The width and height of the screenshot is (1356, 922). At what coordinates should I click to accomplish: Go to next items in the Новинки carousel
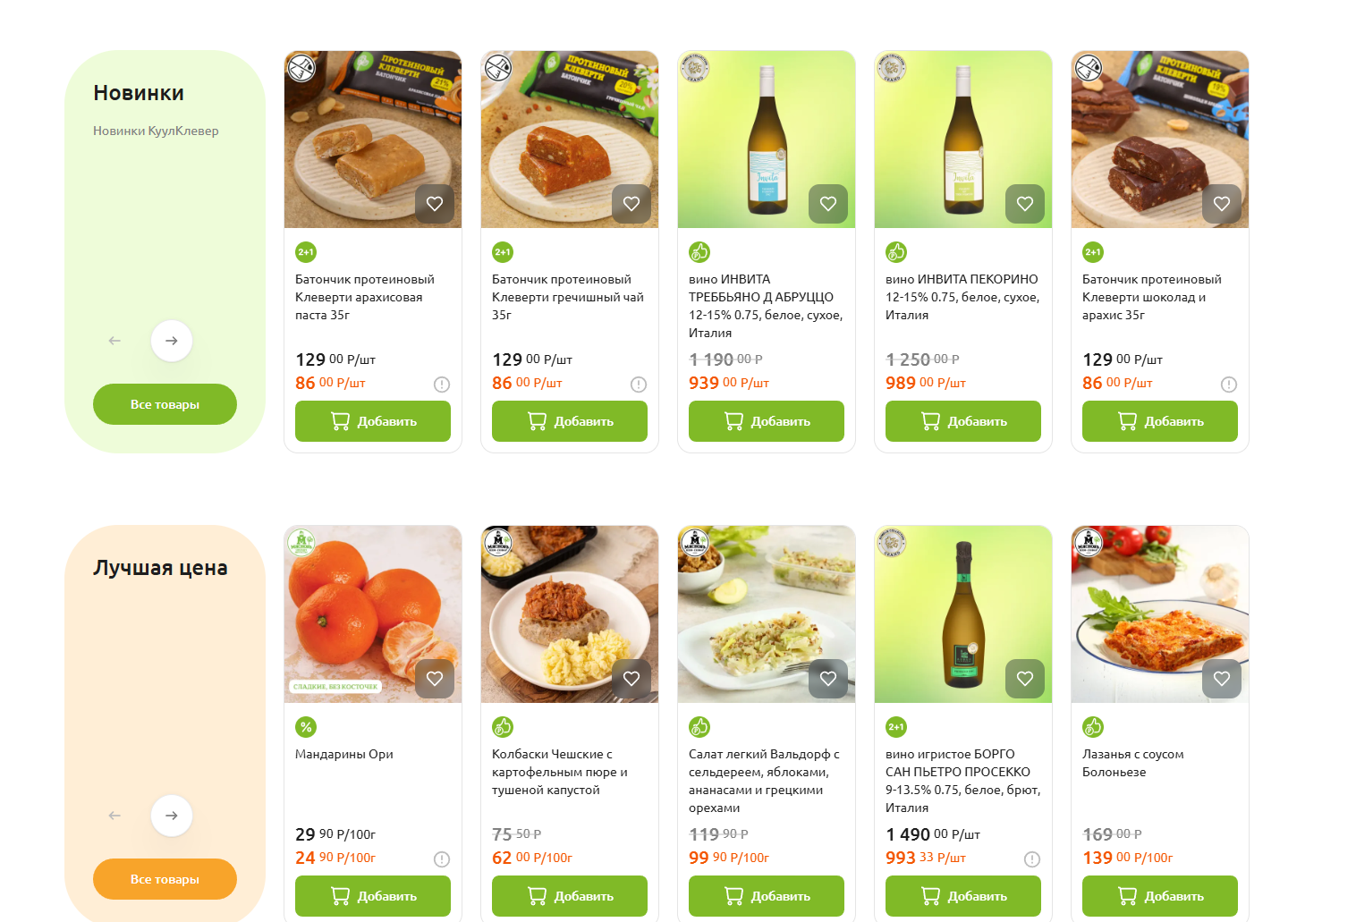pyautogui.click(x=172, y=341)
